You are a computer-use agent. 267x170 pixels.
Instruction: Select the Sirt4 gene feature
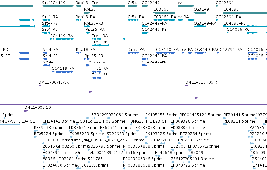pos(46,6)
